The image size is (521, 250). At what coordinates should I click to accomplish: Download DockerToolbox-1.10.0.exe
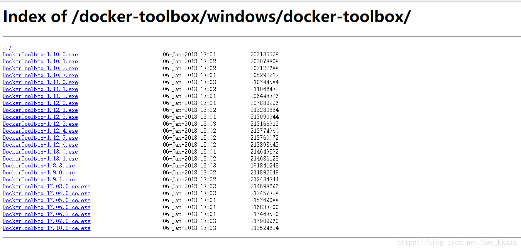tap(40, 54)
